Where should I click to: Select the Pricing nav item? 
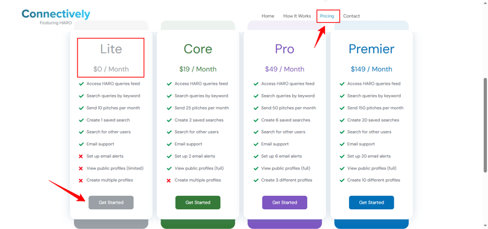pyautogui.click(x=327, y=16)
